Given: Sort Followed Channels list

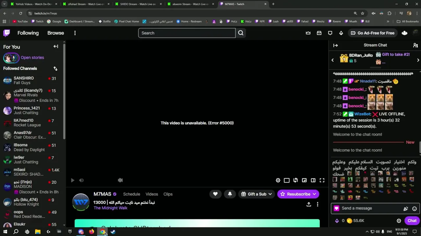Looking at the screenshot, I should pos(55,69).
